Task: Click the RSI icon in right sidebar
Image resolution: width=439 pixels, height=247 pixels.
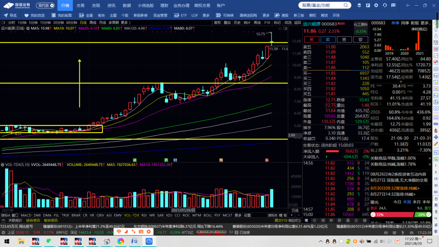Action: 436,124
